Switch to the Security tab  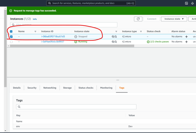click(32, 88)
